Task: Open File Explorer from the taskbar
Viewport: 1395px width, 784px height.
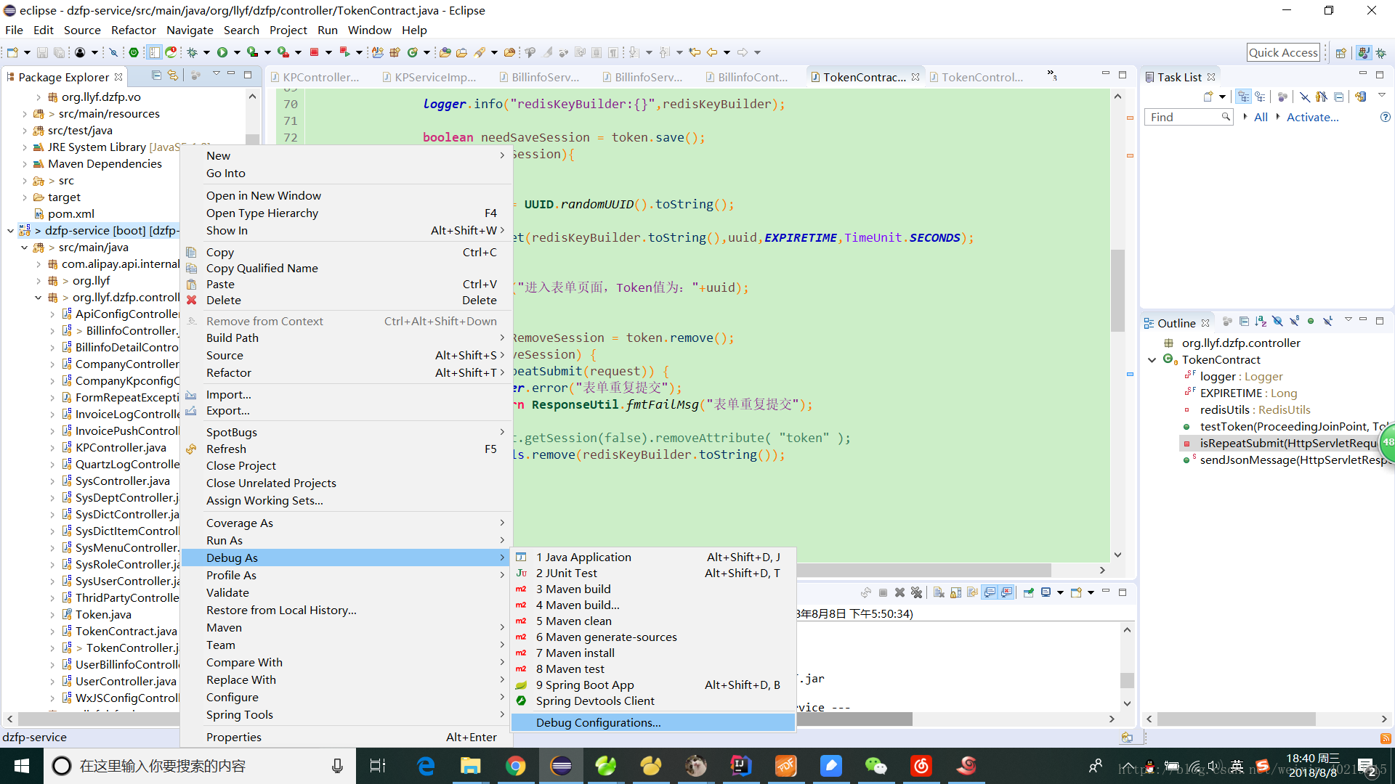Action: (x=471, y=766)
